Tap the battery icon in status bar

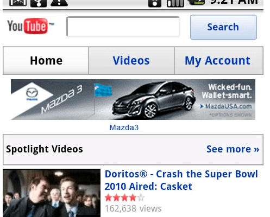click(x=197, y=3)
